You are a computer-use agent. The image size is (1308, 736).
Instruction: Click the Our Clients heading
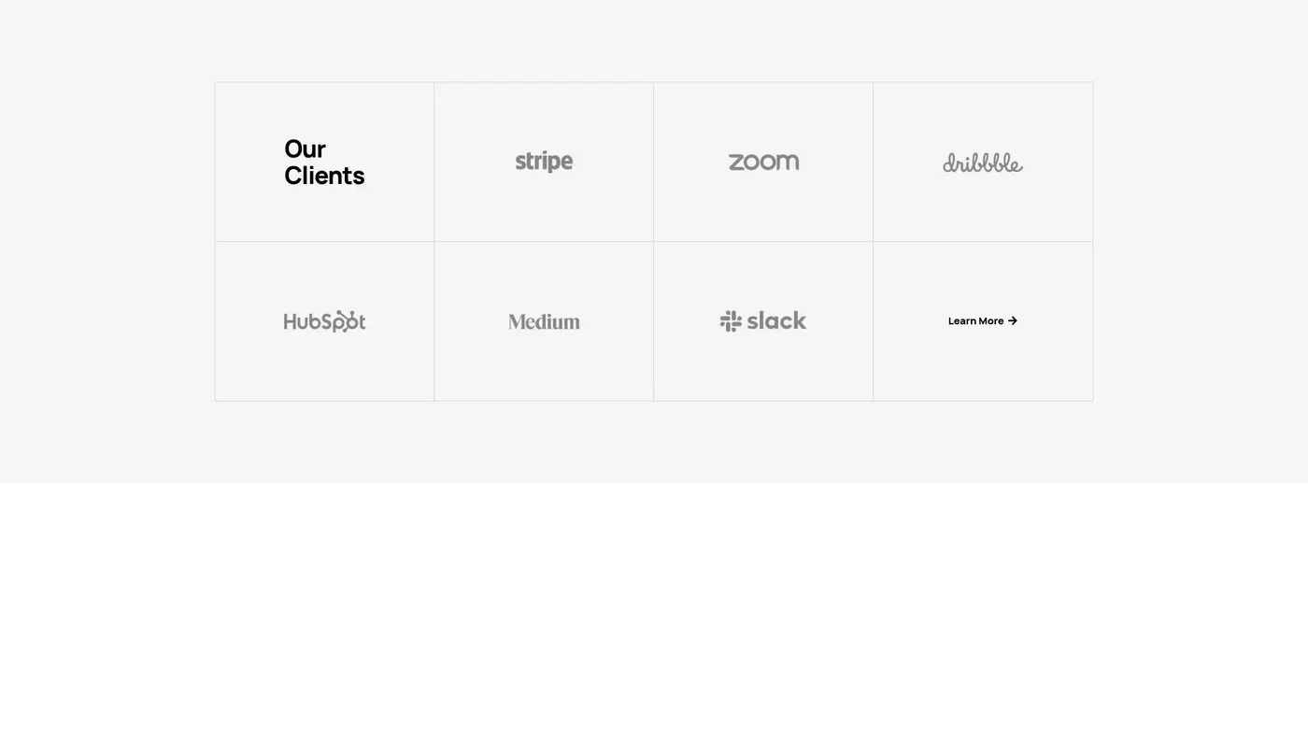pyautogui.click(x=324, y=162)
